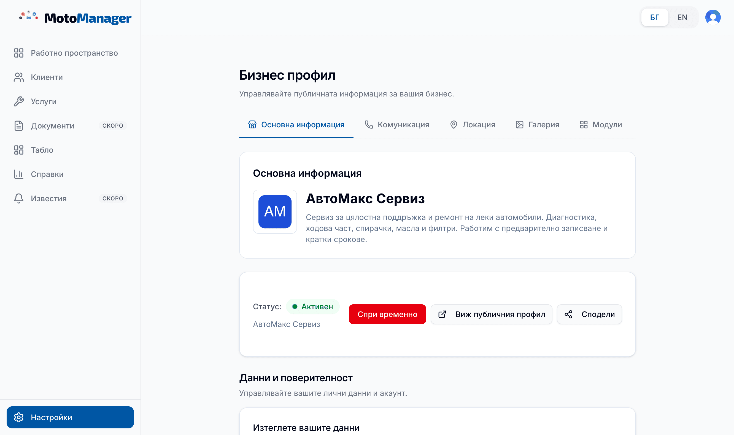Click the grid icon in Модули tab
Image resolution: width=734 pixels, height=435 pixels.
coord(584,125)
